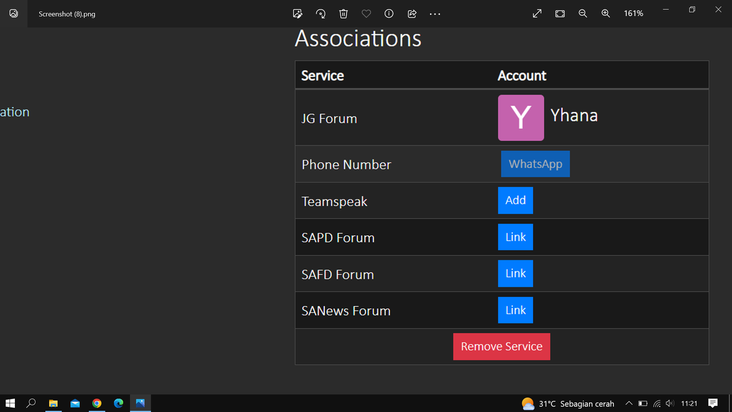Image resolution: width=732 pixels, height=412 pixels.
Task: Click the Associations heading
Action: point(358,38)
